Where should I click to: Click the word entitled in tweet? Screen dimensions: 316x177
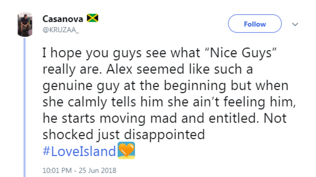point(234,118)
